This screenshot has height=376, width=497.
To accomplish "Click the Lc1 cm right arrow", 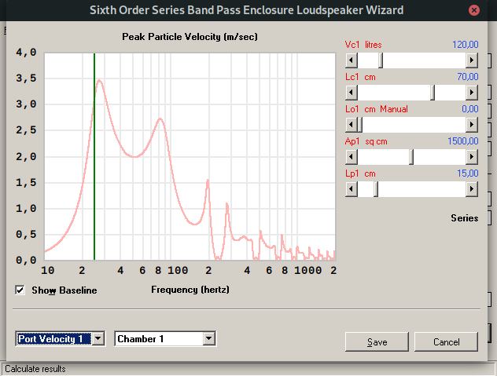I will (x=472, y=93).
